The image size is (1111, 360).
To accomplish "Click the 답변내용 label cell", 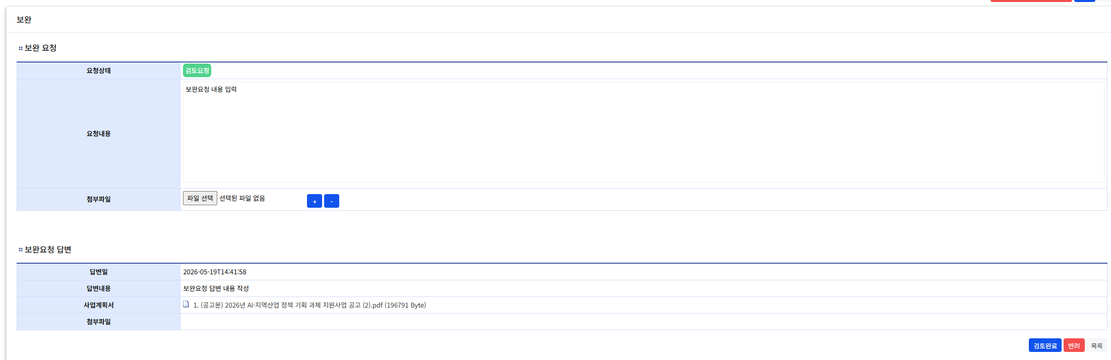I will (98, 288).
